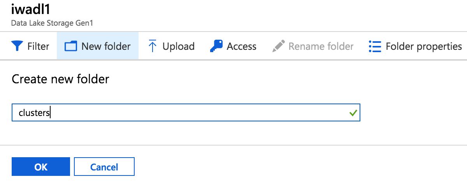Focus the folder name input field
This screenshot has width=467, height=186.
point(186,112)
